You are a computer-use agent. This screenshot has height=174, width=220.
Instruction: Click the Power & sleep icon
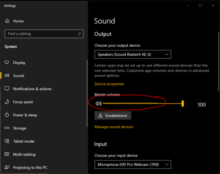point(7,115)
